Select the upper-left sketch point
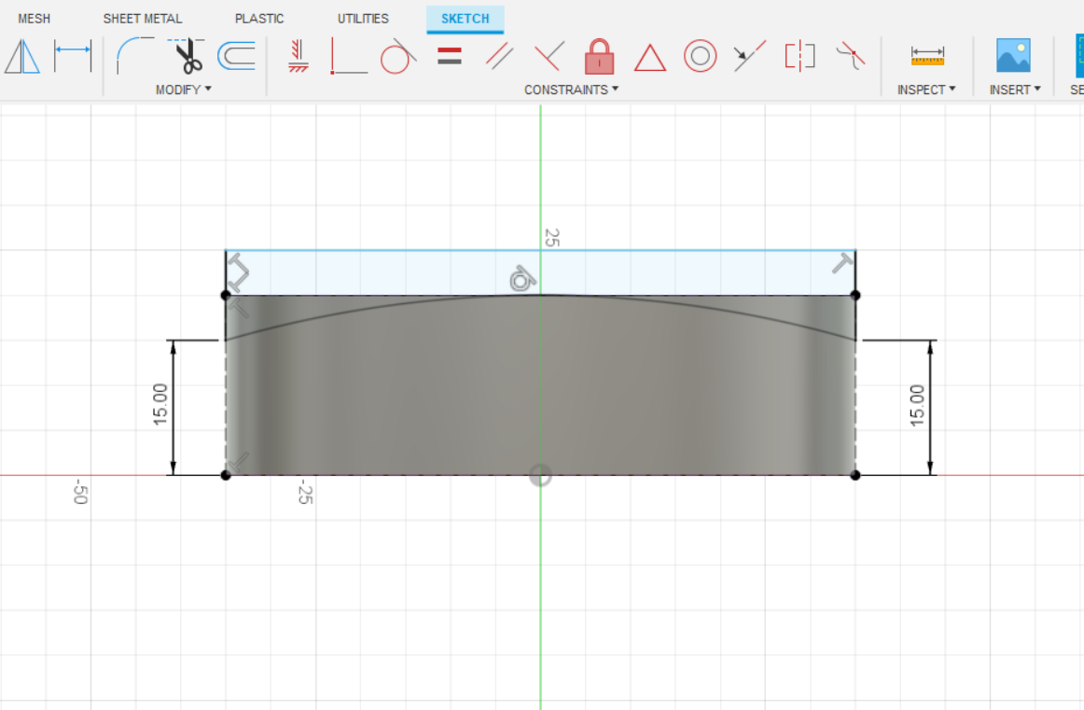 [x=226, y=295]
